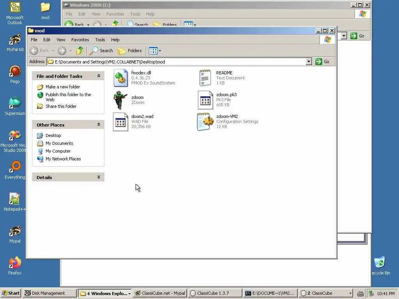The height and width of the screenshot is (299, 399).
Task: Select the zdoom application icon
Action: 121,100
